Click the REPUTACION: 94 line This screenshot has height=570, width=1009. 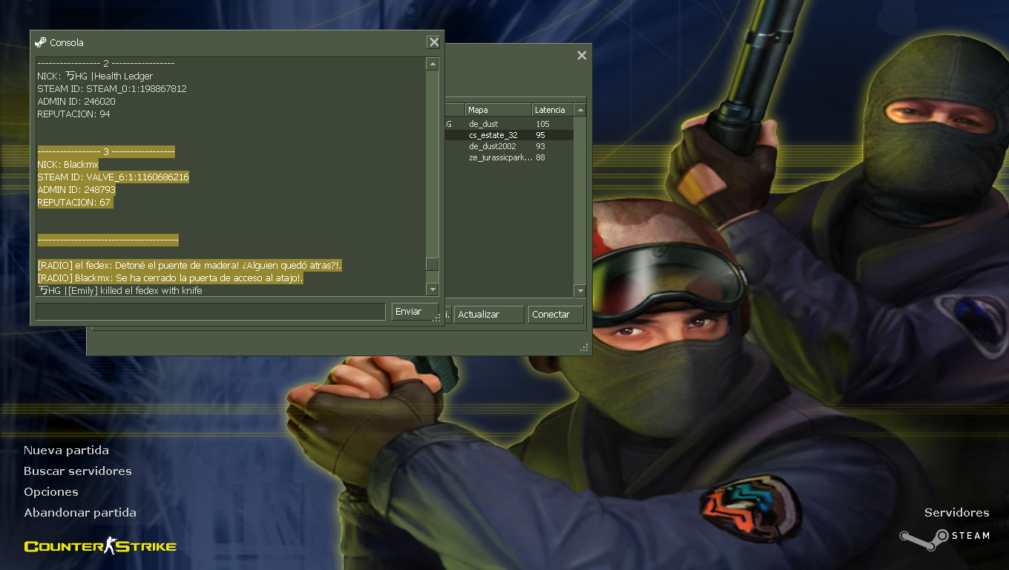coord(73,114)
